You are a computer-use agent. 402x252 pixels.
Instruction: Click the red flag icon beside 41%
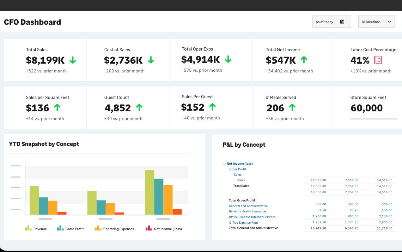coord(378,60)
